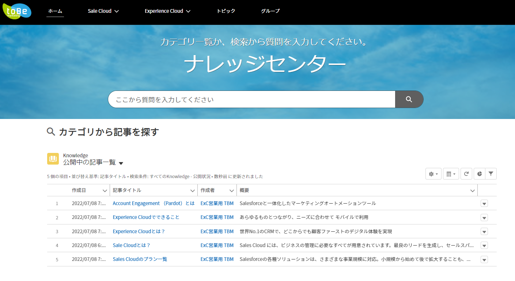Screen dimensions: 515x281
Task: Expand the Experience Cloud chevron in navigation
Action: (x=188, y=11)
